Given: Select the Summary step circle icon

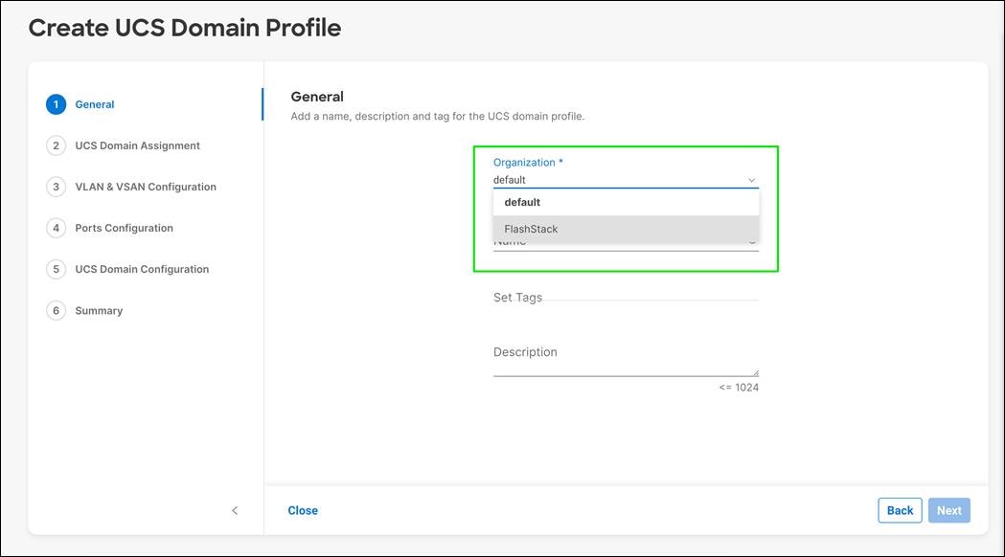Looking at the screenshot, I should [56, 309].
